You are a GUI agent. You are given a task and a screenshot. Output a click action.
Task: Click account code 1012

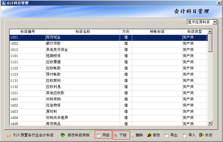tap(14, 50)
